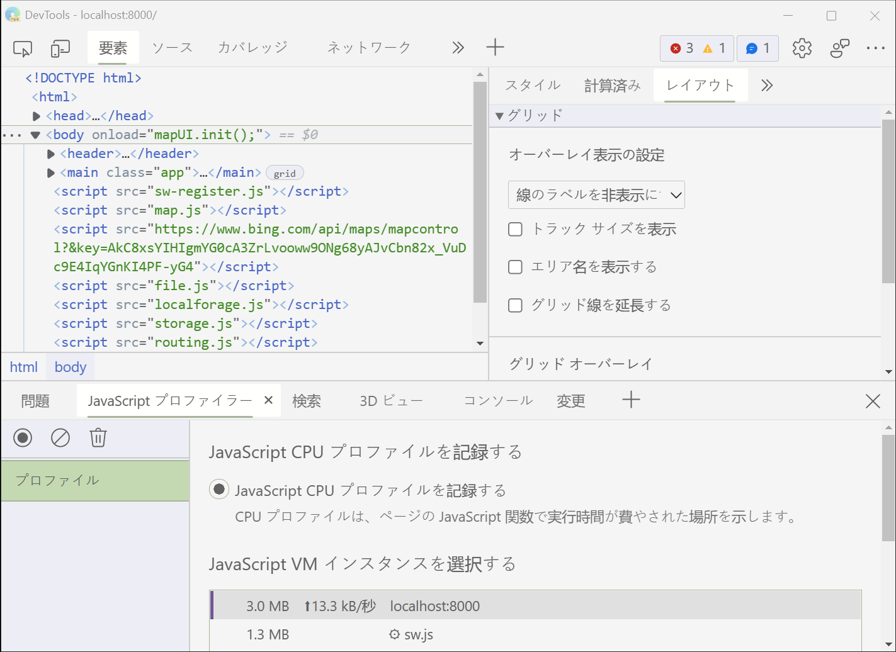Enable グリッド線を延長する
Image resolution: width=896 pixels, height=652 pixels.
[515, 305]
